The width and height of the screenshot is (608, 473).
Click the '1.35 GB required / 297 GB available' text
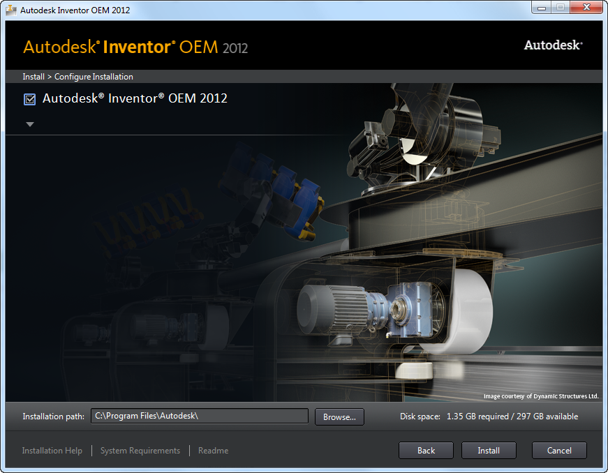(x=512, y=416)
